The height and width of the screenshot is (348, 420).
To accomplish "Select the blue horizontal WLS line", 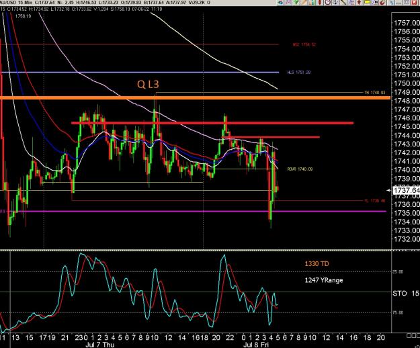I will point(139,73).
